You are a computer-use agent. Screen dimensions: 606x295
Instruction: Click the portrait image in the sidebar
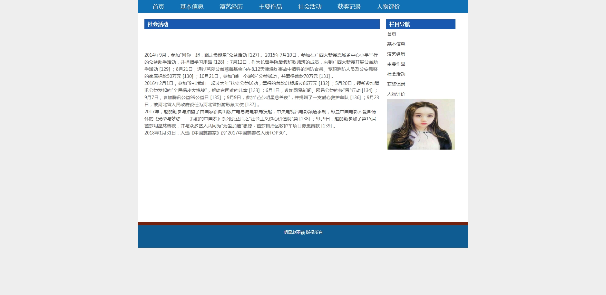[x=421, y=124]
